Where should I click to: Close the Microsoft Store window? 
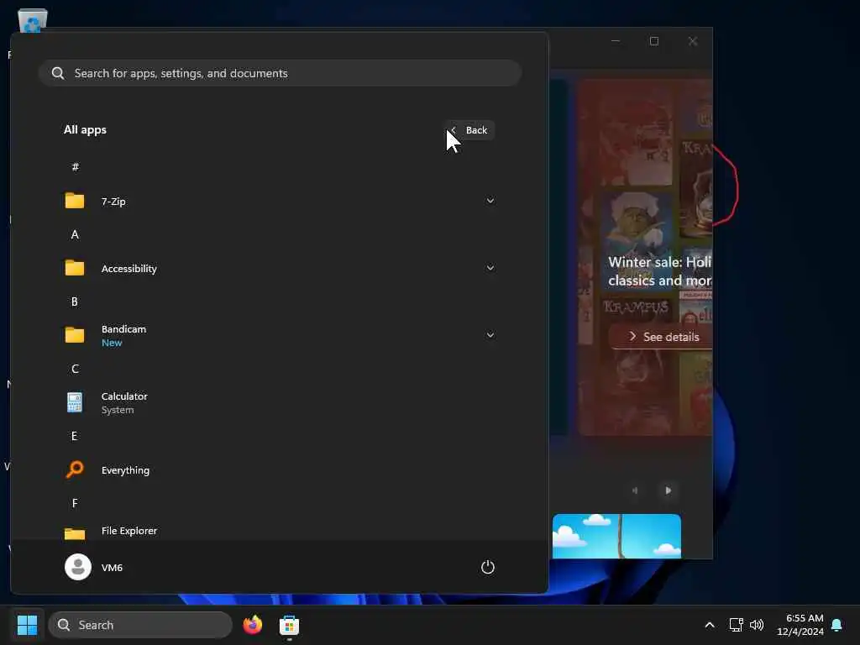693,41
